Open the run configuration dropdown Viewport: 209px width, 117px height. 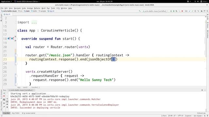155,11
